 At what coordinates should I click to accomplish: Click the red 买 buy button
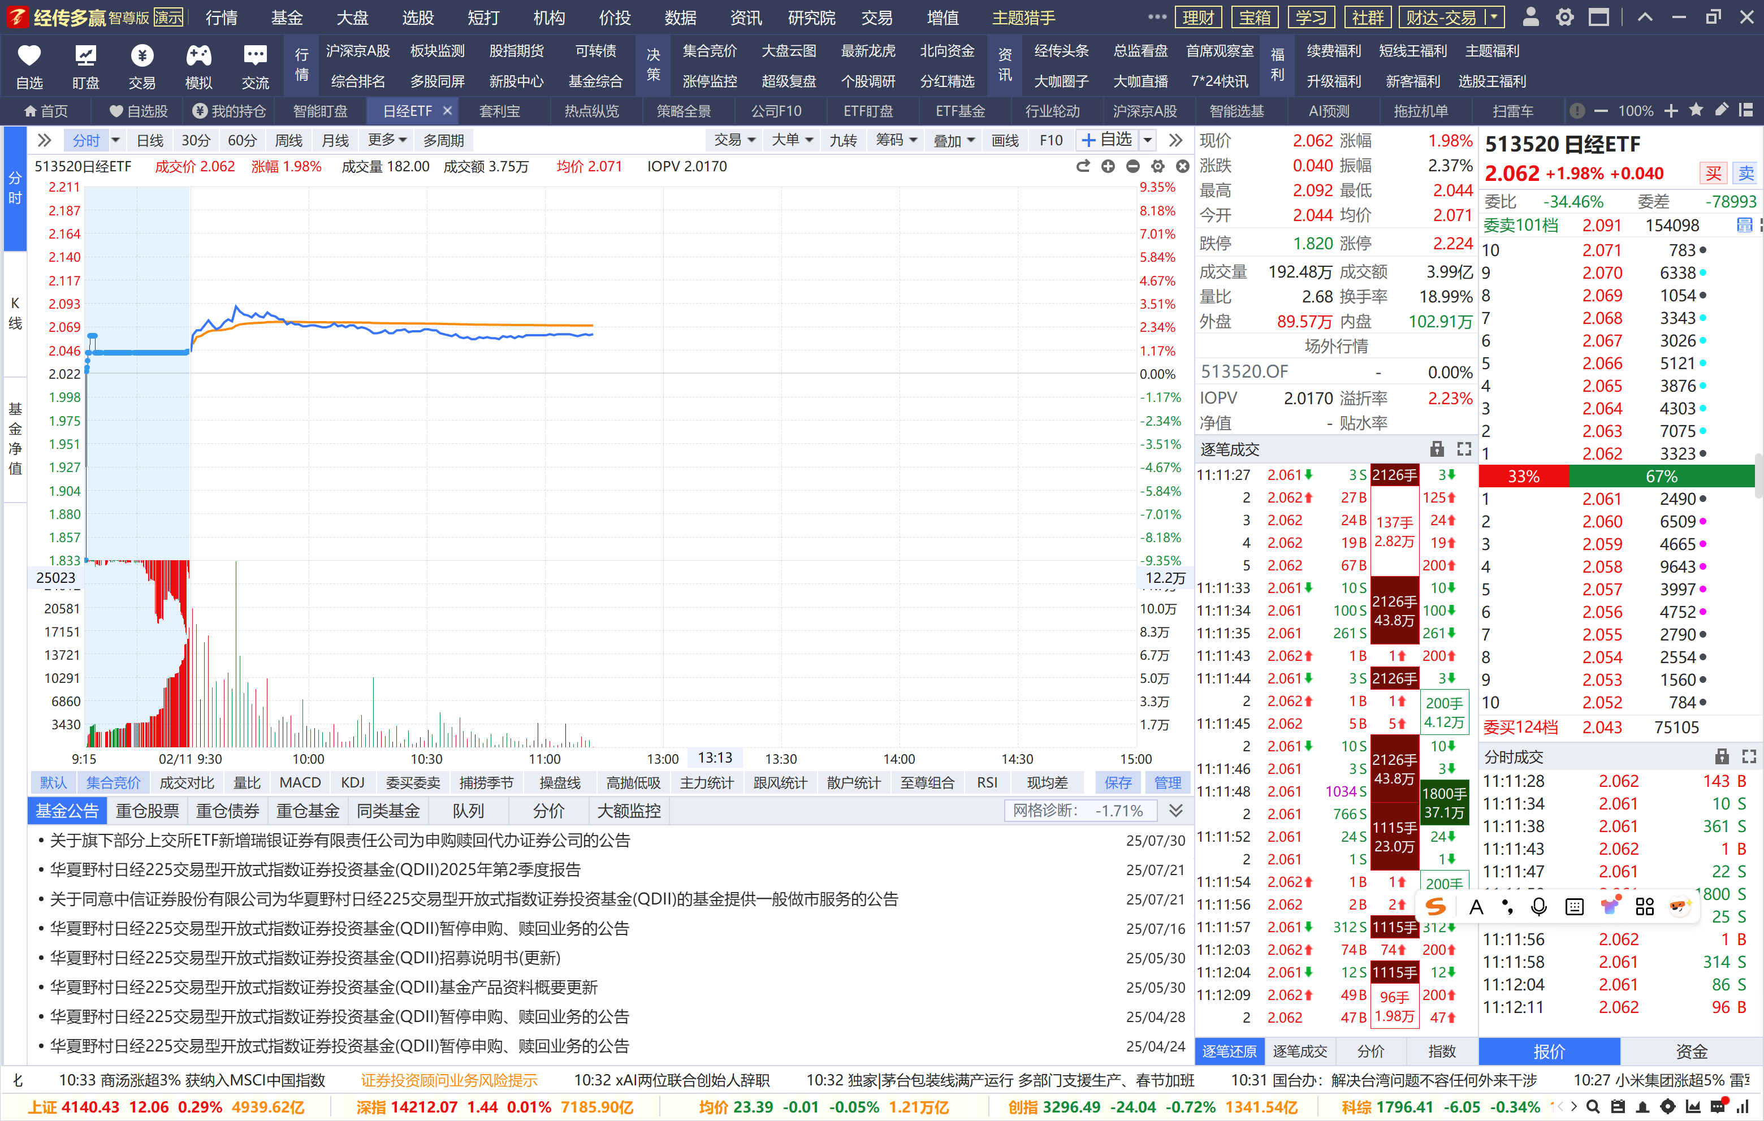[1713, 173]
